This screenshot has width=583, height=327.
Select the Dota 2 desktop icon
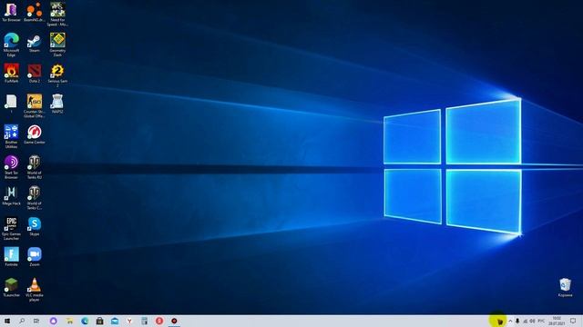(x=35, y=73)
